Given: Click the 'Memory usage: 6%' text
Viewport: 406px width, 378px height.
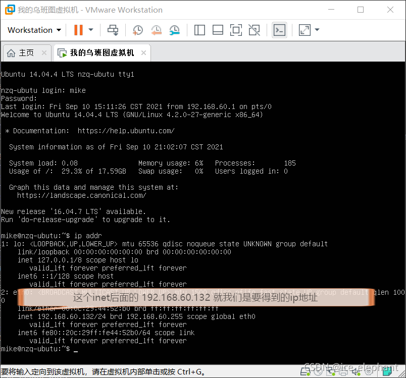Looking at the screenshot, I should coord(171,163).
